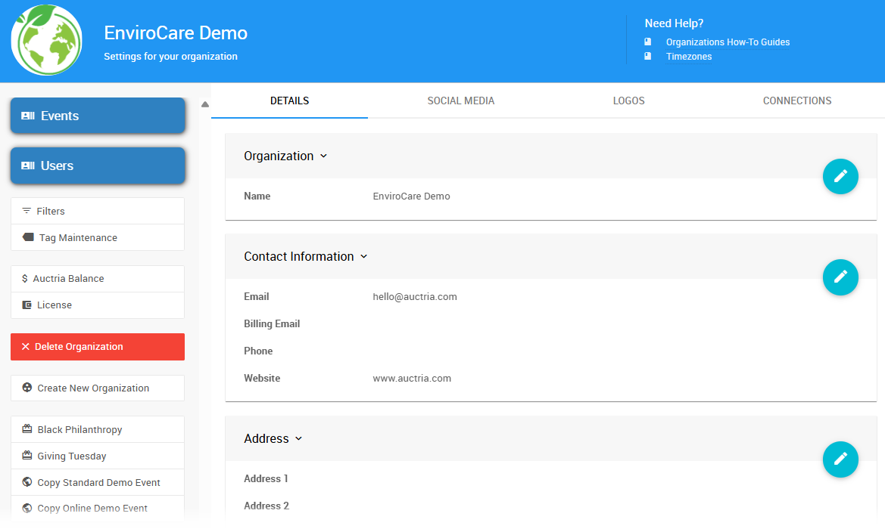This screenshot has width=885, height=529.
Task: Collapse the Organization section chevron
Action: (x=323, y=156)
